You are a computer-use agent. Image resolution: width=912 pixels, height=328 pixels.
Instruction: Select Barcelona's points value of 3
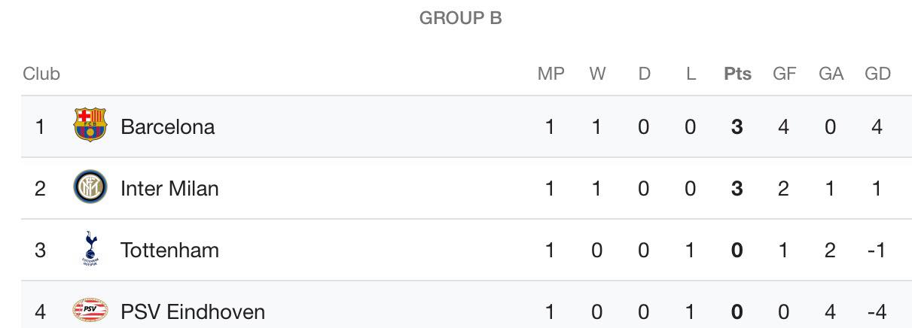(737, 126)
